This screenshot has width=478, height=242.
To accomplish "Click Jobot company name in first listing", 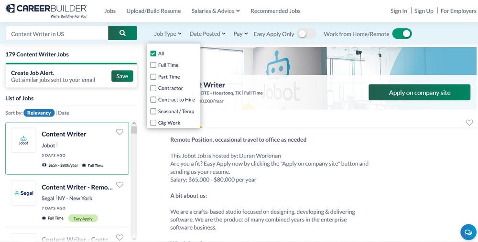I will point(48,146).
